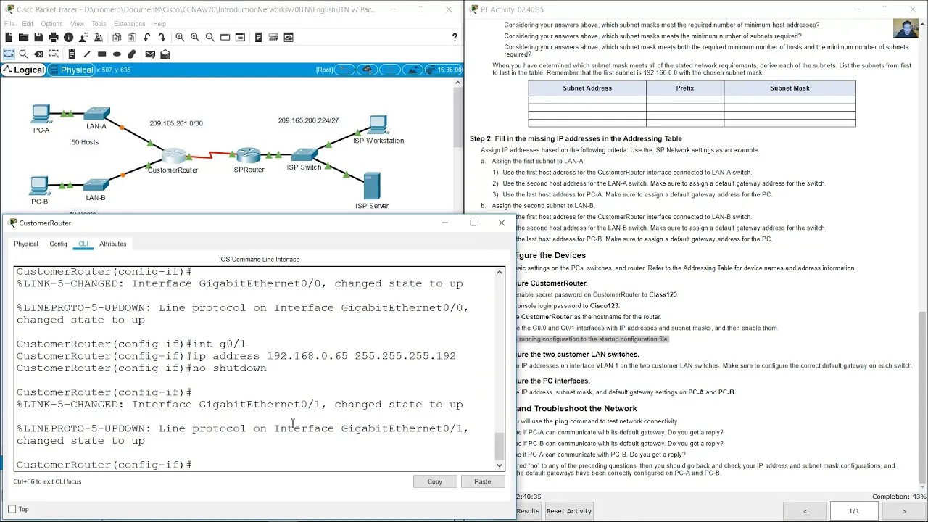Save the network using the floppy disk icon
The image size is (928, 522).
(x=38, y=37)
